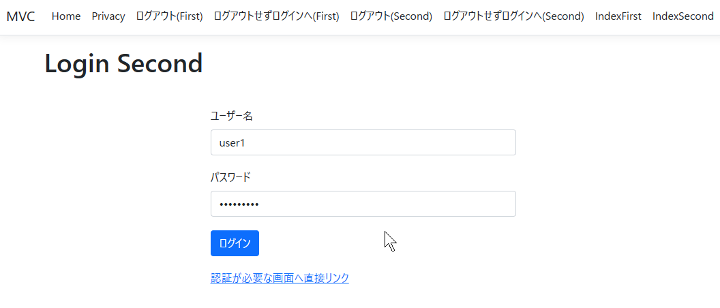Select ログアウト(Second) in the navbar
Image resolution: width=720 pixels, height=308 pixels.
(391, 16)
